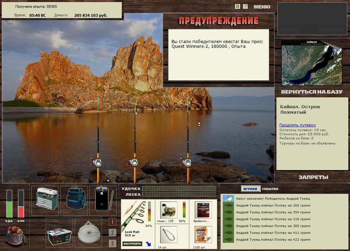This screenshot has height=251, width=350.
Task: Click the fish icon beside Плотву на 265 грамм
Action: coord(228,205)
